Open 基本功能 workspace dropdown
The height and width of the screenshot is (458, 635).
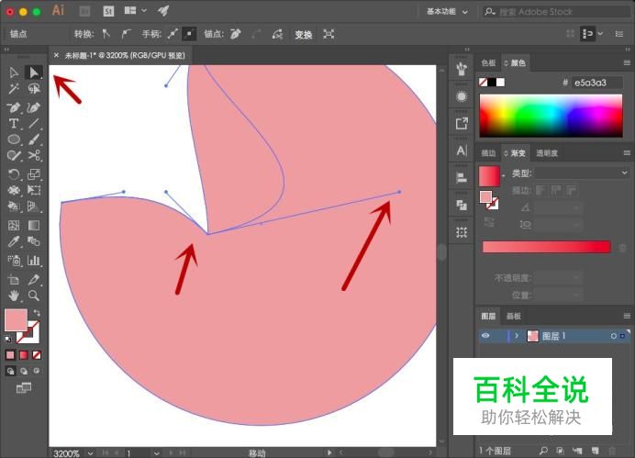tap(447, 12)
